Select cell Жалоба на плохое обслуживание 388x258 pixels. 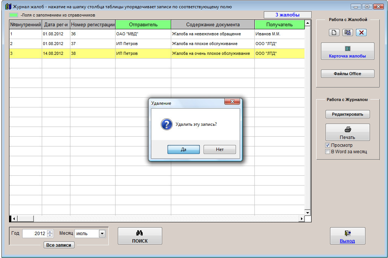(213, 44)
